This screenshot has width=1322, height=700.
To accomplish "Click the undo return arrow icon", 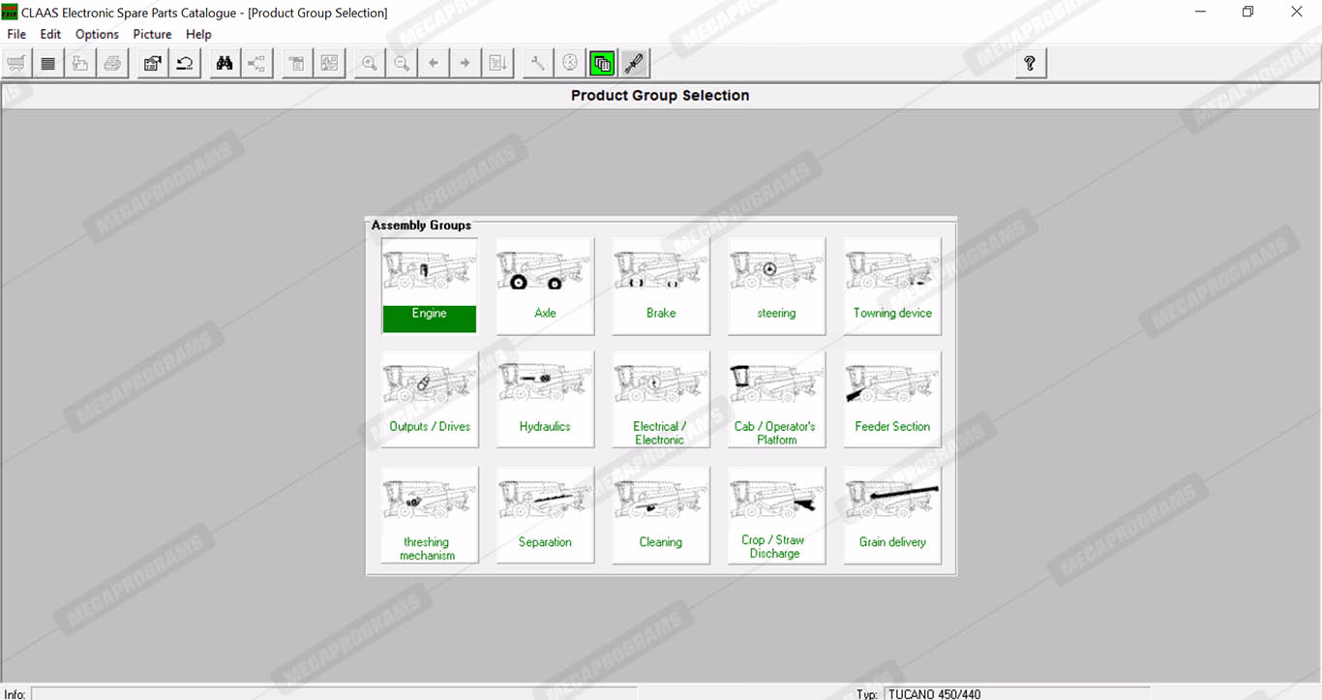I will click(184, 64).
